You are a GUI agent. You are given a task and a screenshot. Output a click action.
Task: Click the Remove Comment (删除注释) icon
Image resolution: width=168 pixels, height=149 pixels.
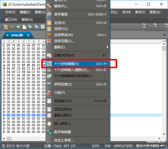point(49,115)
